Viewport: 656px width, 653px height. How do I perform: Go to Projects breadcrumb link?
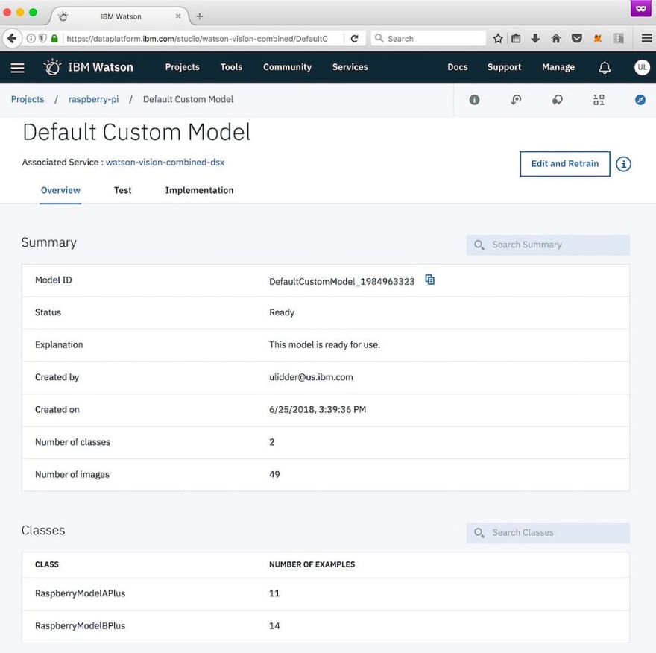[27, 100]
